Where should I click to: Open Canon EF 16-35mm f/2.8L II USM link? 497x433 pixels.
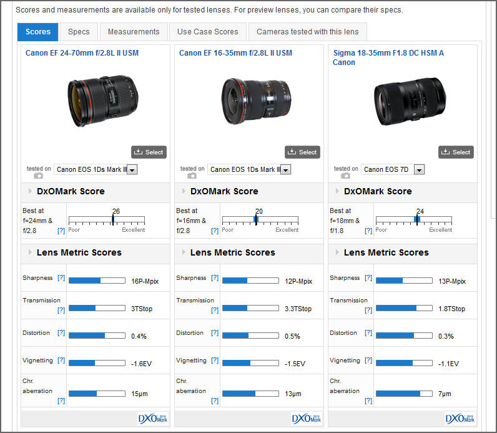(x=235, y=53)
